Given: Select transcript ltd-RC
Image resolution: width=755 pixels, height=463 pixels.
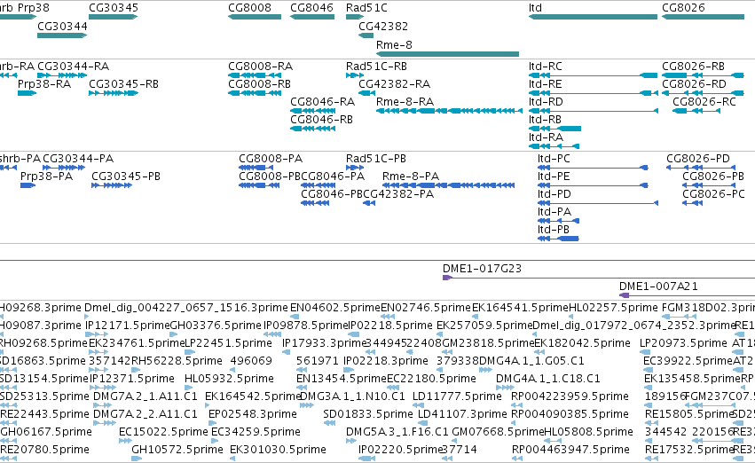Looking at the screenshot, I should coord(593,75).
